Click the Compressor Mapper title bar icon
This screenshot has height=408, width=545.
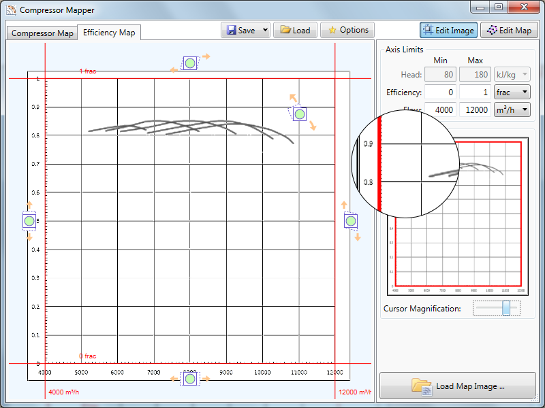pos(11,10)
